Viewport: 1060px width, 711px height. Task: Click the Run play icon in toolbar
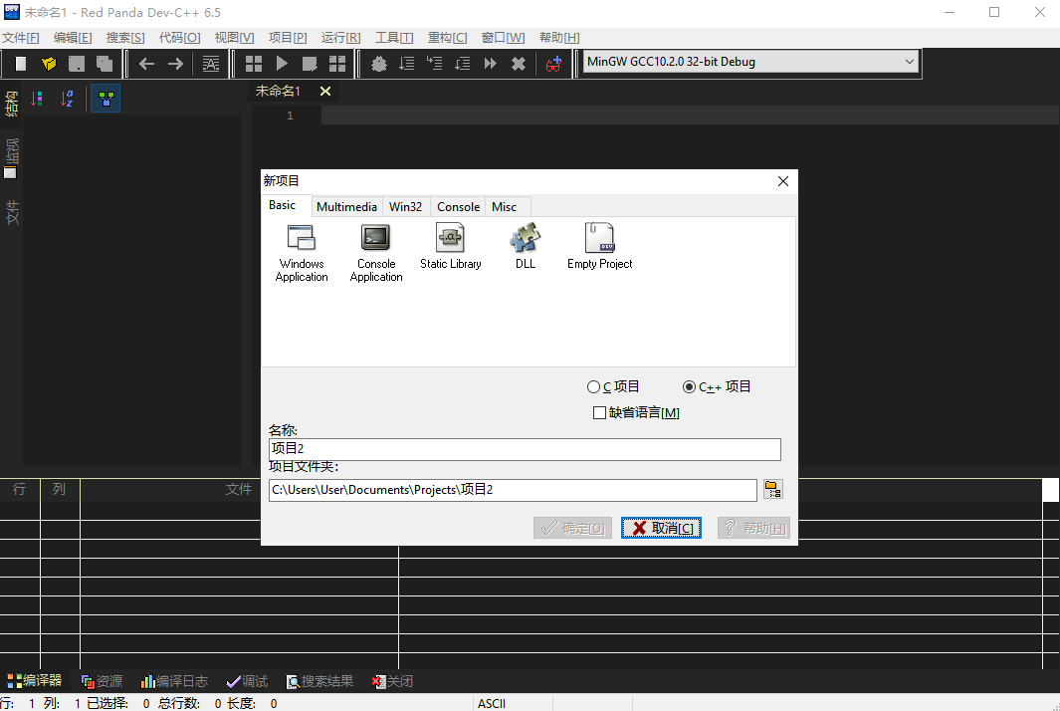coord(282,63)
